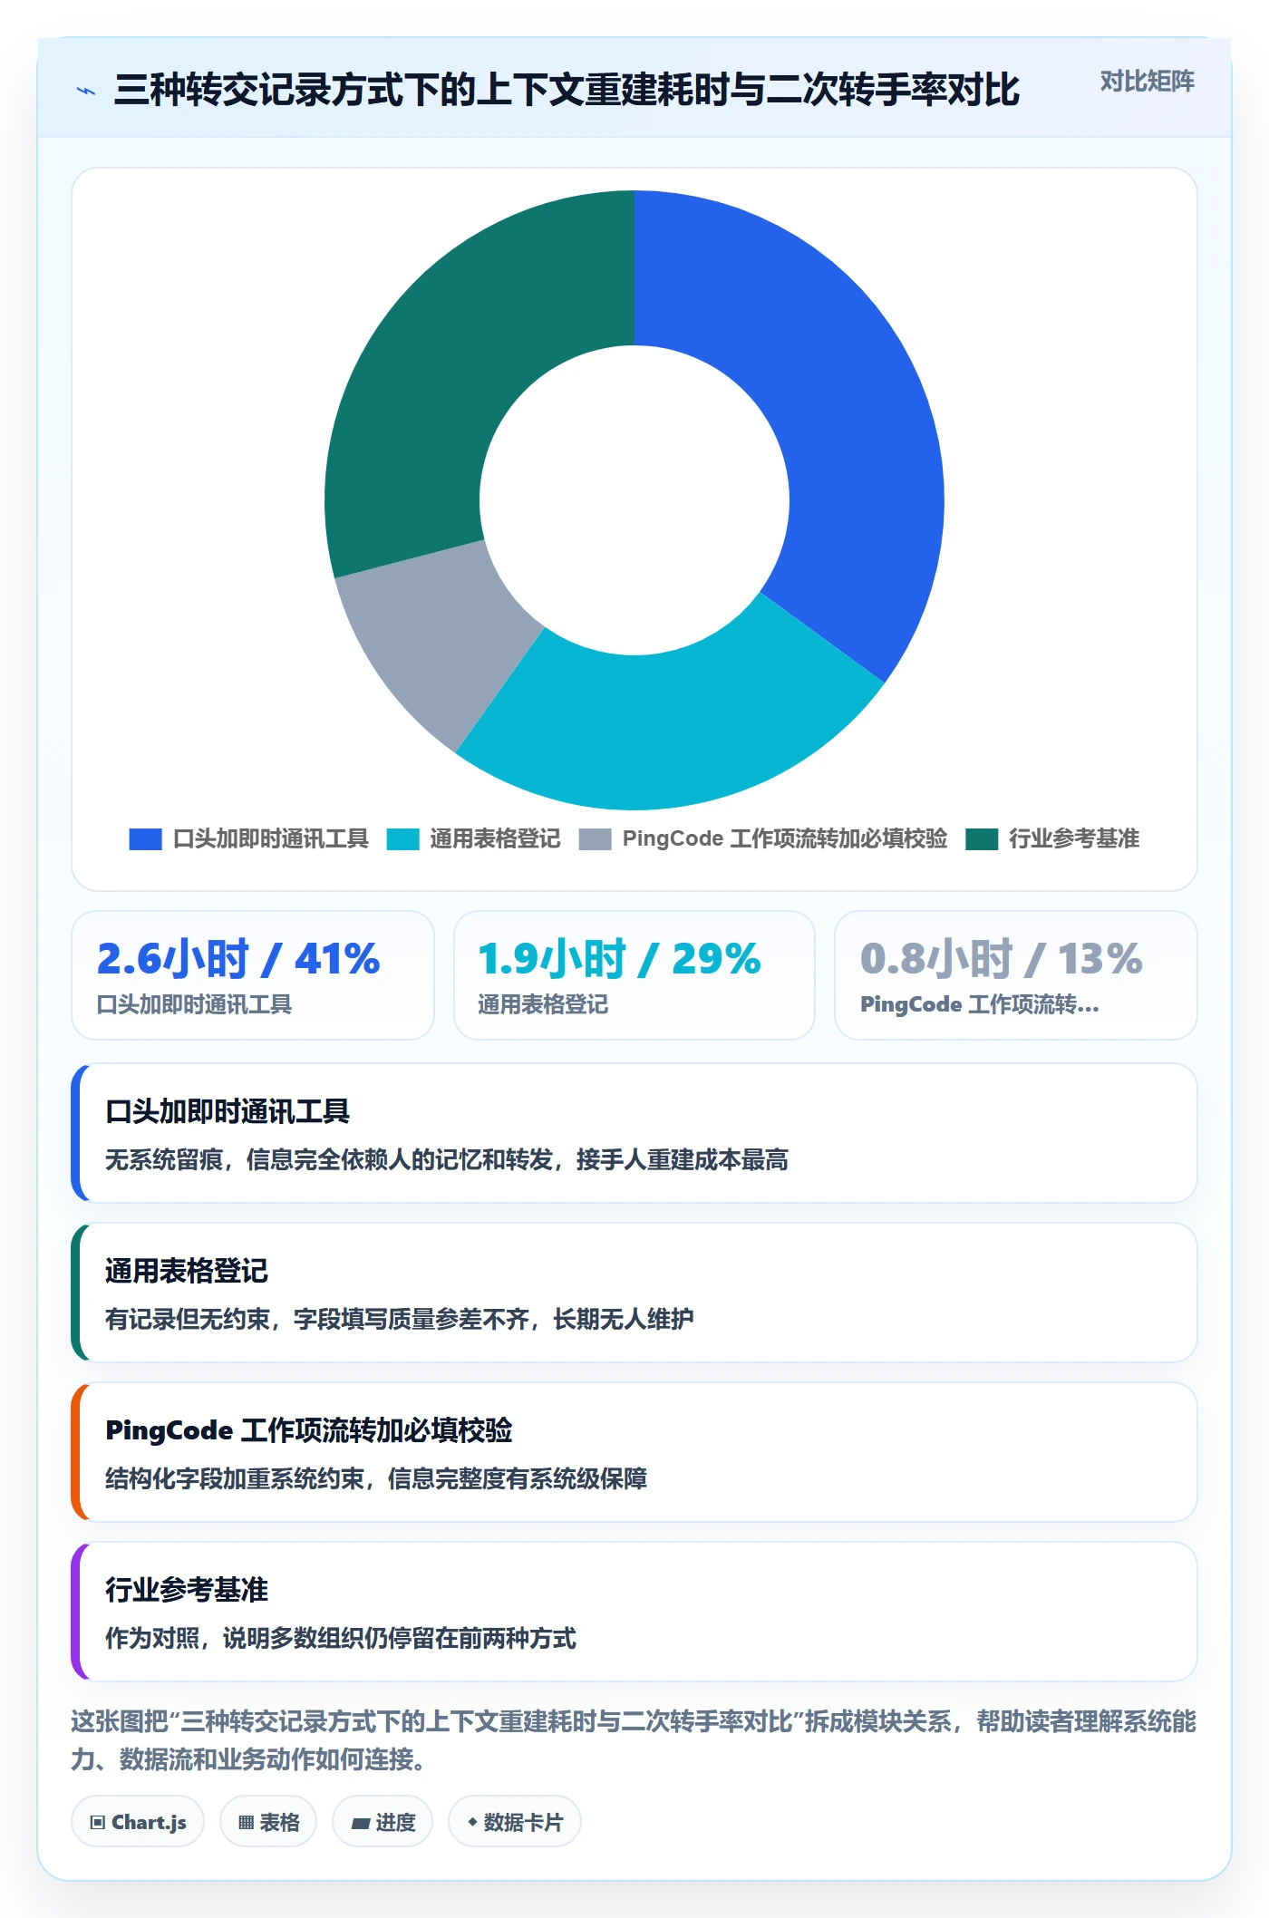Click the 行业参考基准 legend label text
1269x1918 pixels.
pyautogui.click(x=1074, y=839)
